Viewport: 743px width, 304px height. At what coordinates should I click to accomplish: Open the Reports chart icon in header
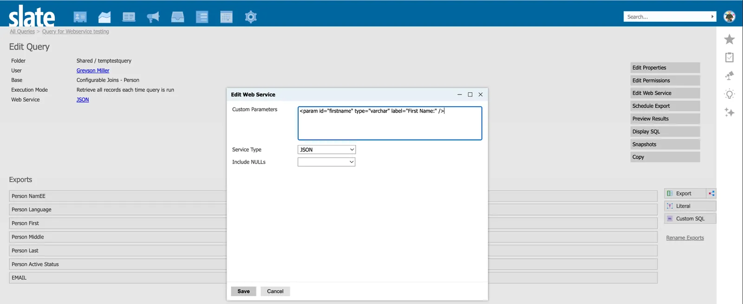click(x=104, y=17)
